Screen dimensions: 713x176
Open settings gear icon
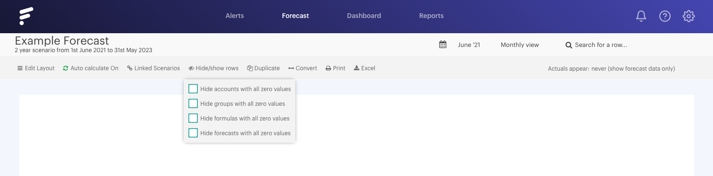click(x=688, y=16)
